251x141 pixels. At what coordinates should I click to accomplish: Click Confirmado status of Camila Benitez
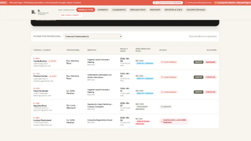168,62
